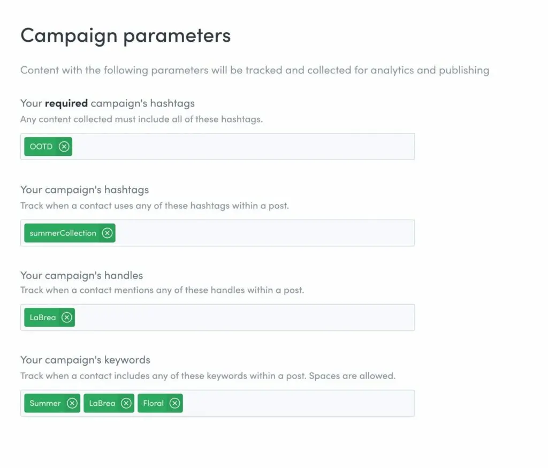The width and height of the screenshot is (548, 468).
Task: Click empty space in campaign's keywords field
Action: 294,403
